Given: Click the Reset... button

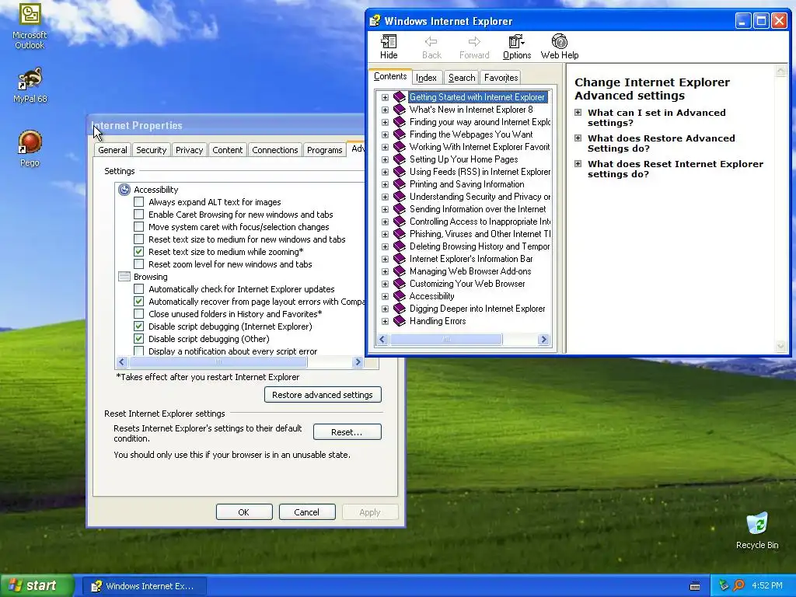Looking at the screenshot, I should point(347,432).
